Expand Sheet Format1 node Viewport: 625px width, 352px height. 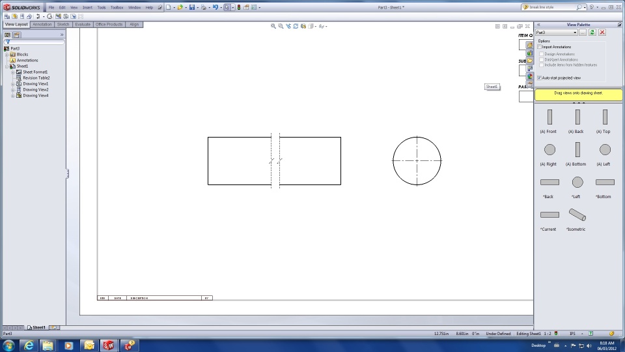13,72
